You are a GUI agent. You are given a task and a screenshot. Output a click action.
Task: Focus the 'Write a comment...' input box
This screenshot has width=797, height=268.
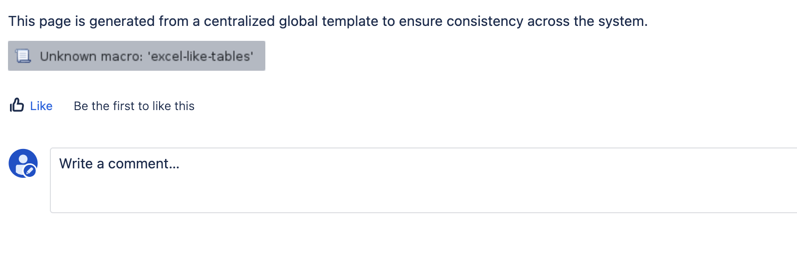tap(423, 180)
